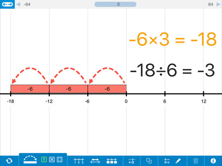Tap the -84 minimum range value
This screenshot has height=166, width=222.
pyautogui.click(x=27, y=4)
